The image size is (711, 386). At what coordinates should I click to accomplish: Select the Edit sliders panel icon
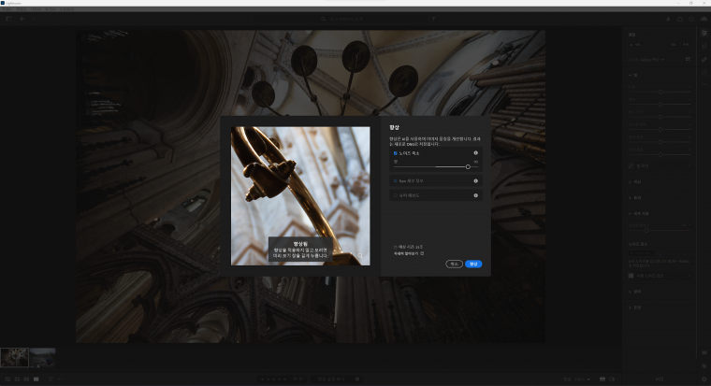704,33
